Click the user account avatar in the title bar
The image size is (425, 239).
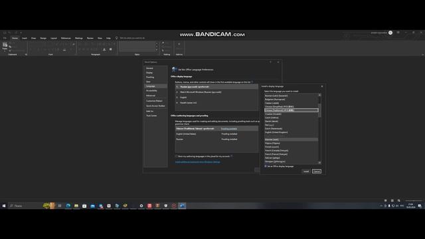[390, 33]
